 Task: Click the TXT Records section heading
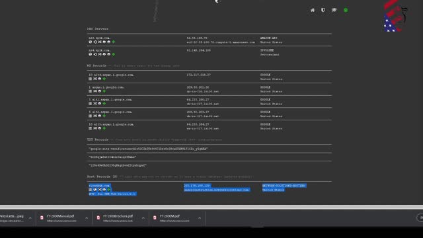97,139
